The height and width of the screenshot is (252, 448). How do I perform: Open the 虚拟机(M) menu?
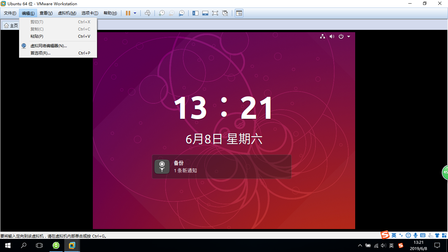[x=67, y=13]
